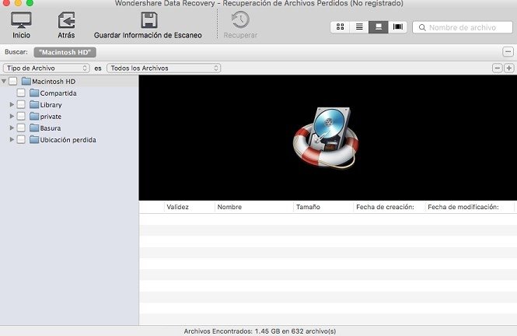Switch to cover flow view
Image resolution: width=517 pixels, height=336 pixels.
[x=397, y=26]
